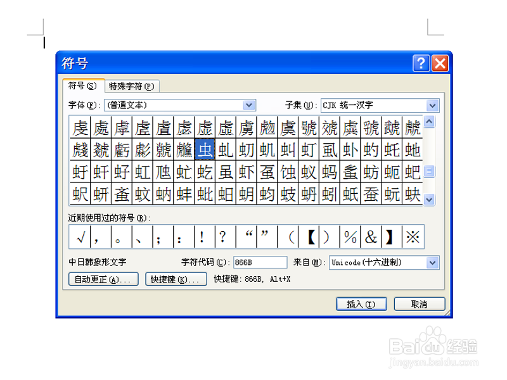The image size is (507, 380).
Task: Pick the question mark recent symbol
Action: (x=226, y=237)
